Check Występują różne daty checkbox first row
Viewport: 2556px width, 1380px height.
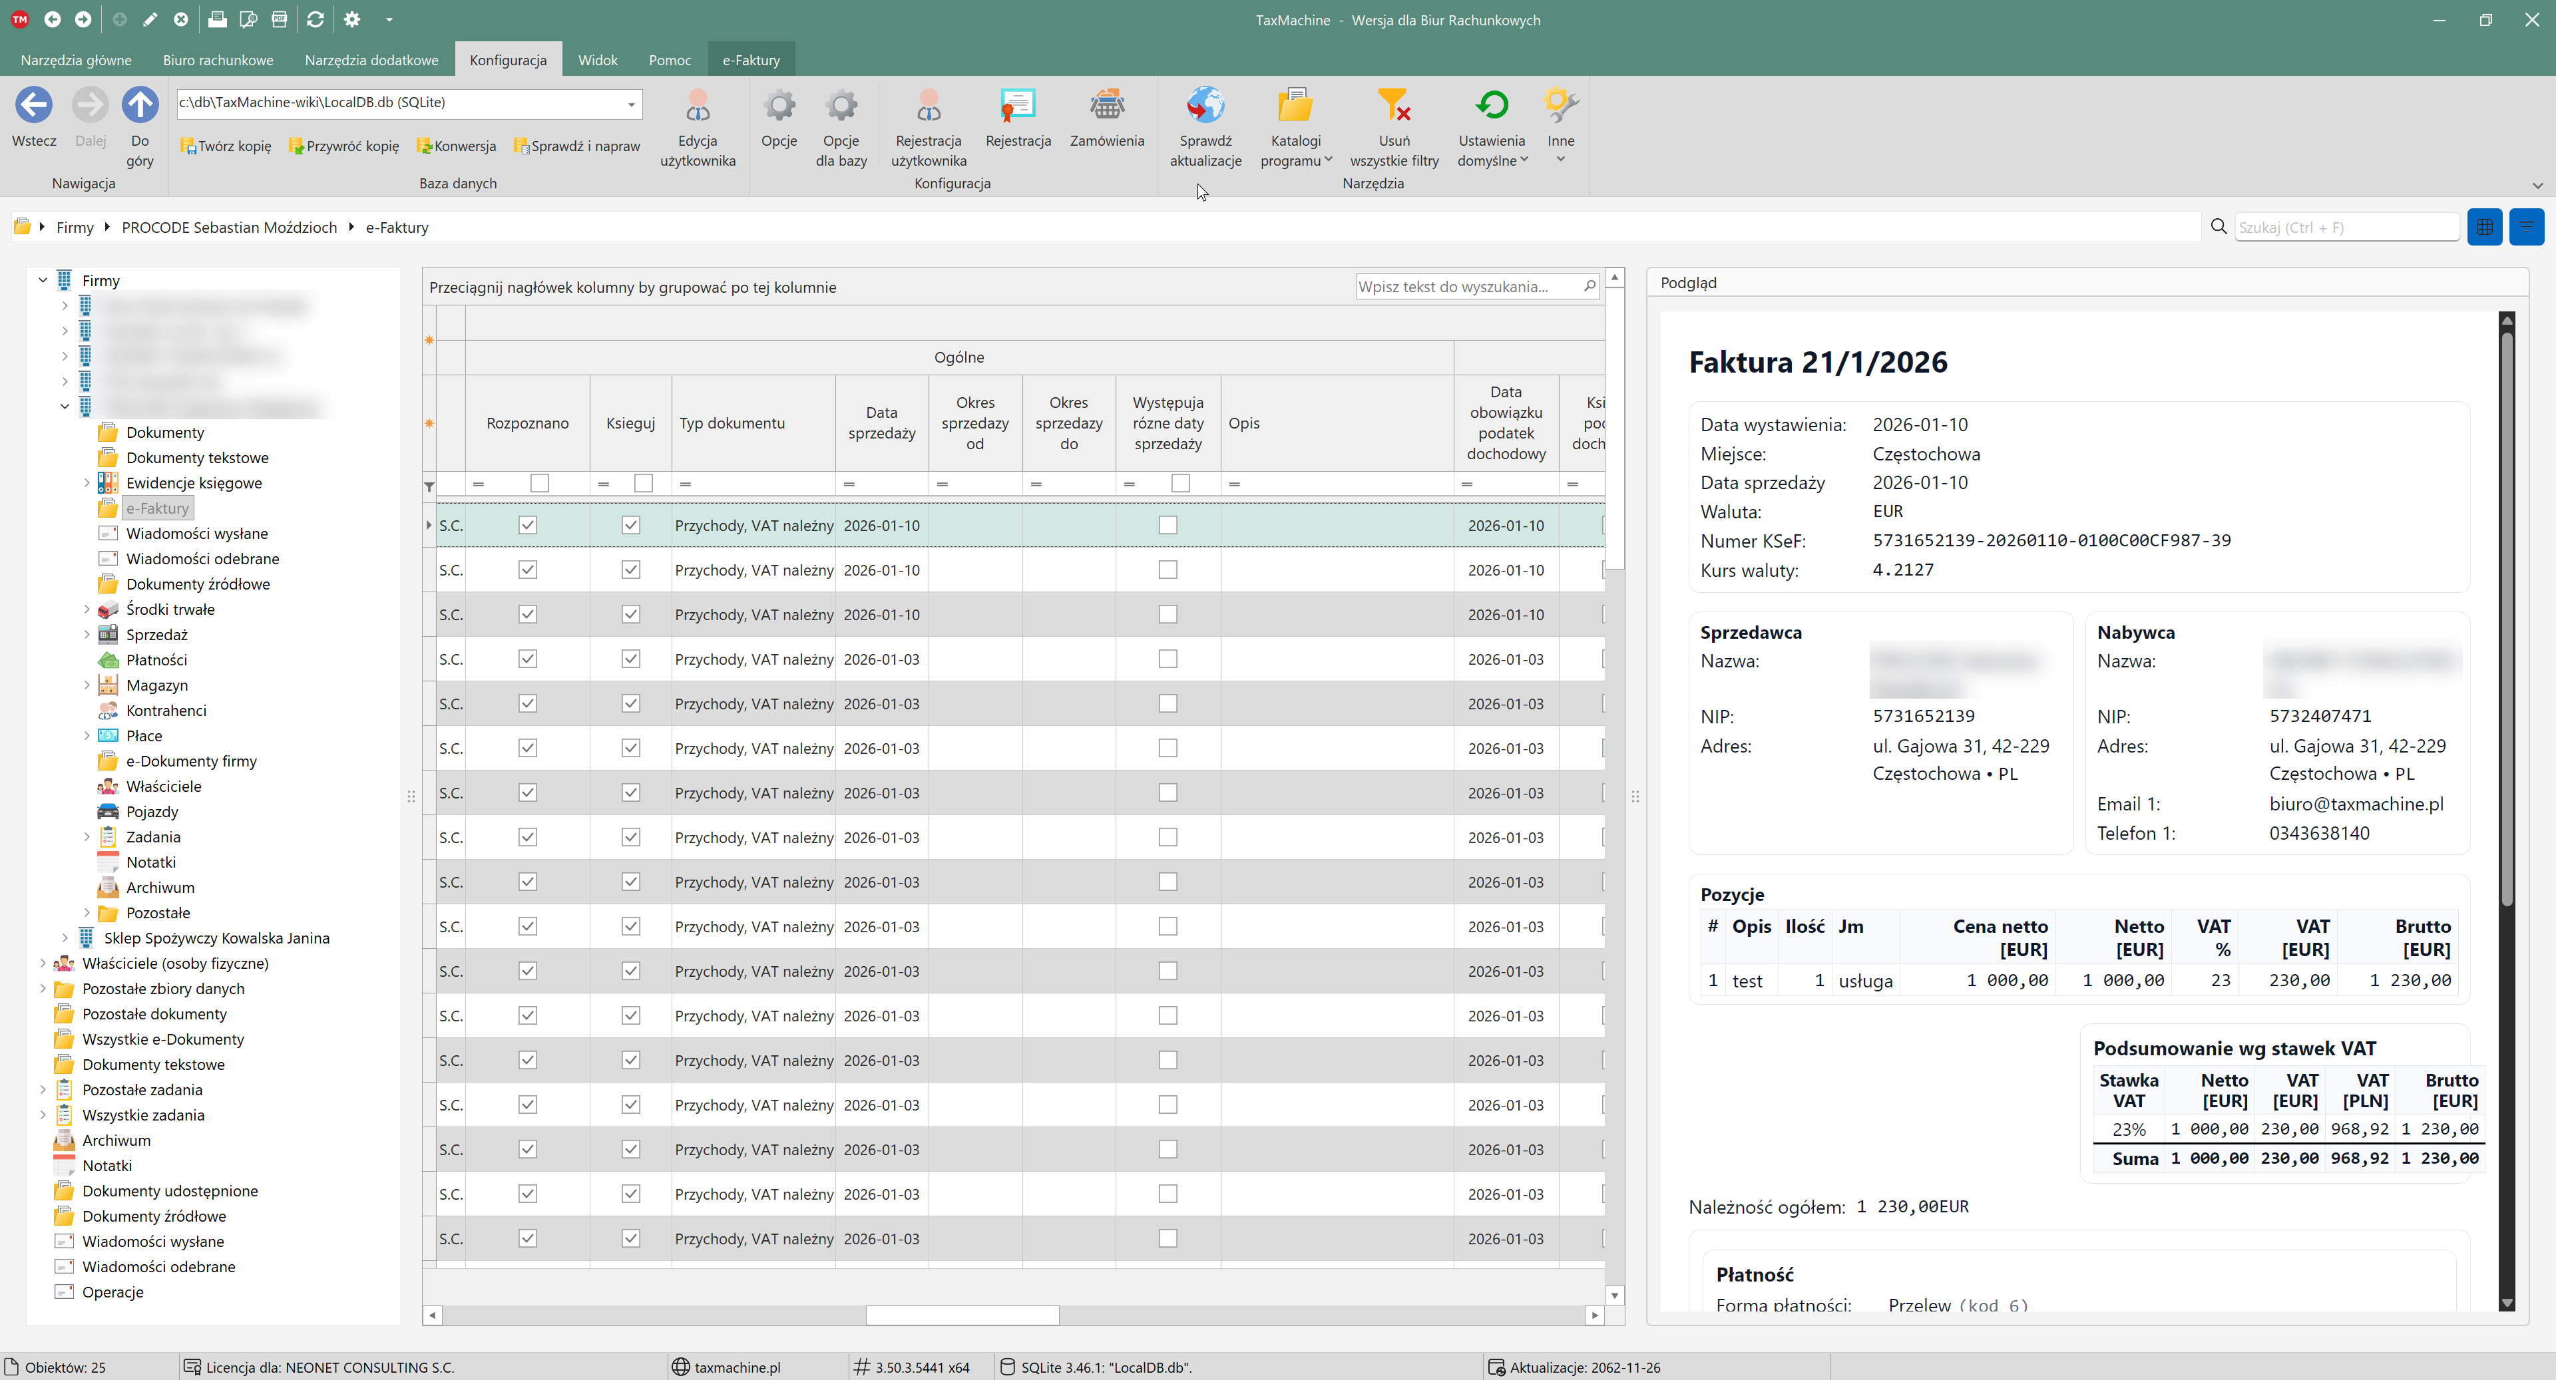[1168, 526]
